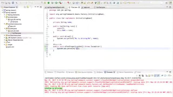Expand the target folder

pos(5,44)
